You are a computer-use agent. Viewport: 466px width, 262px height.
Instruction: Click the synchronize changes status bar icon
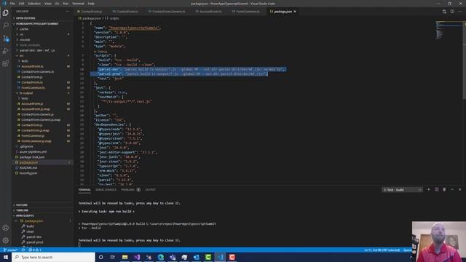coord(23,250)
